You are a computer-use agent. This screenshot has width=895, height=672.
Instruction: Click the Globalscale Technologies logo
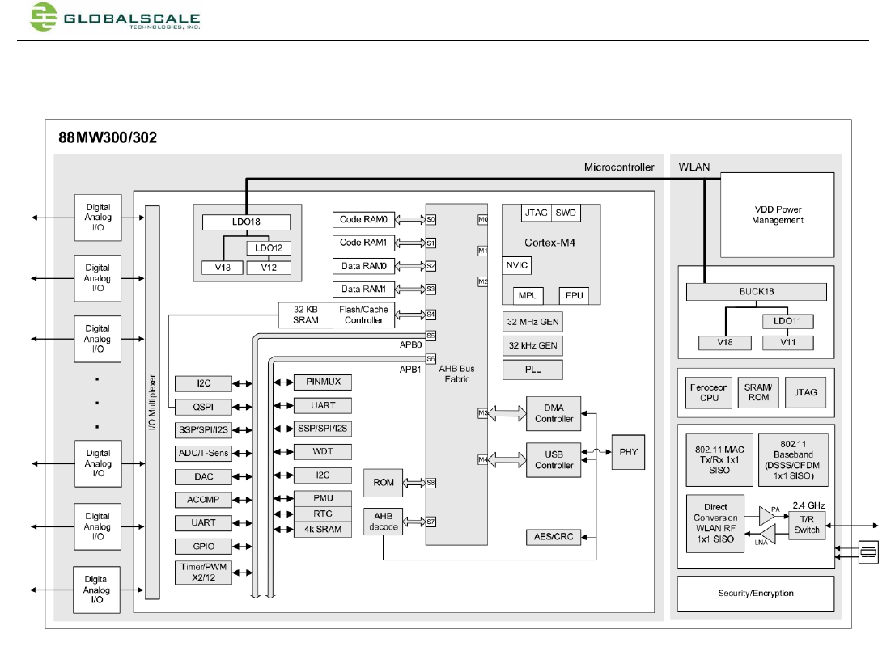click(x=115, y=17)
